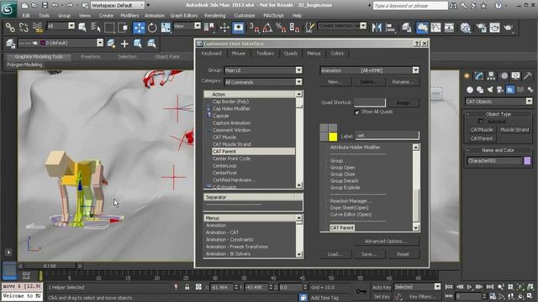Image resolution: width=538 pixels, height=302 pixels.
Task: Open the CAT Objects subcategory dropdown
Action: [498, 102]
